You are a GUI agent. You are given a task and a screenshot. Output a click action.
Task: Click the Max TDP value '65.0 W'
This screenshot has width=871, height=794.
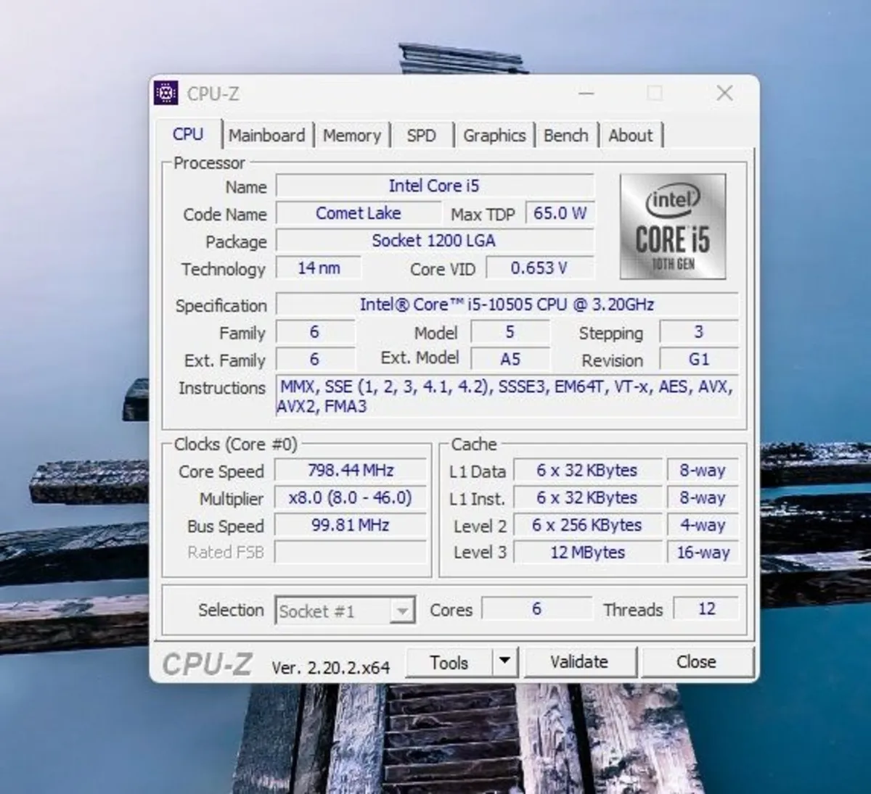point(560,213)
